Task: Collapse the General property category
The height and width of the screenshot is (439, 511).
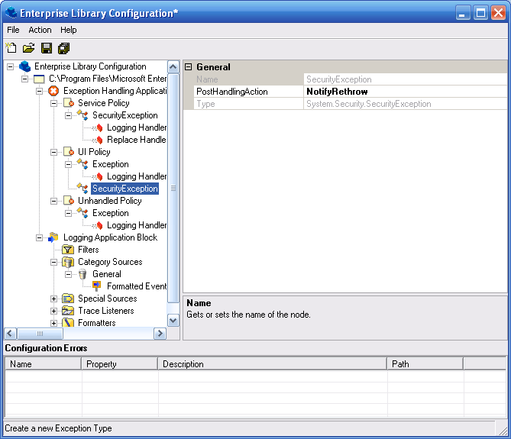Action: point(189,66)
